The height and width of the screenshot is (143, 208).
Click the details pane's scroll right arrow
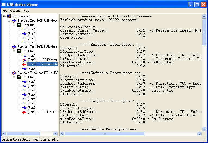point(199,133)
